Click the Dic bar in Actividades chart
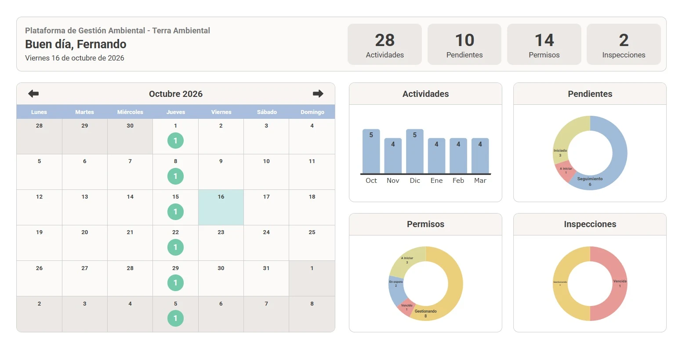The image size is (682, 349). (x=415, y=151)
